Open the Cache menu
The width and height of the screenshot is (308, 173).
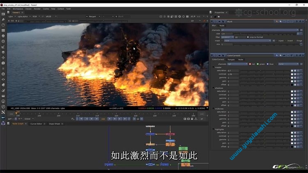(x=46, y=9)
